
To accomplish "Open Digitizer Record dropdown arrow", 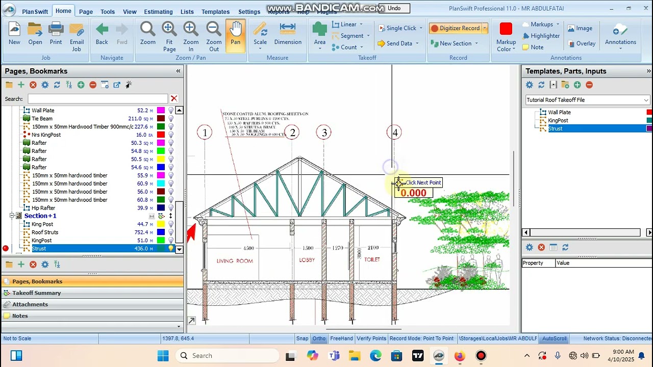I will coord(485,29).
